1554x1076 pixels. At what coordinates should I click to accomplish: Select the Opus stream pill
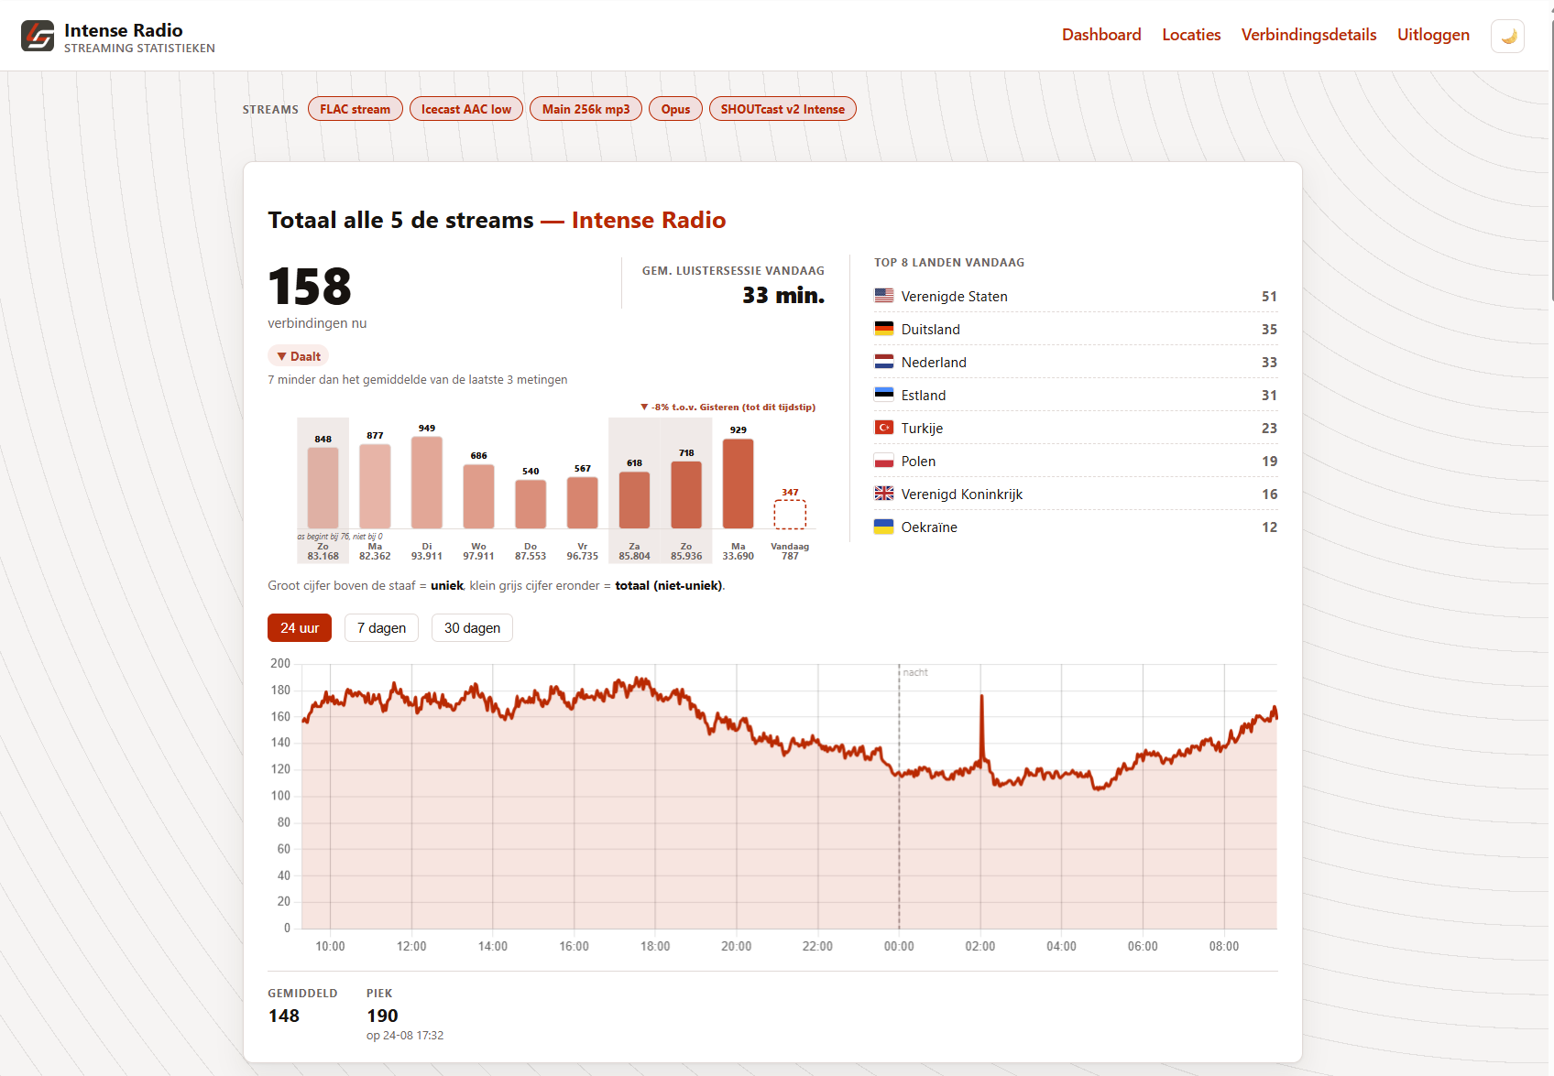point(676,109)
